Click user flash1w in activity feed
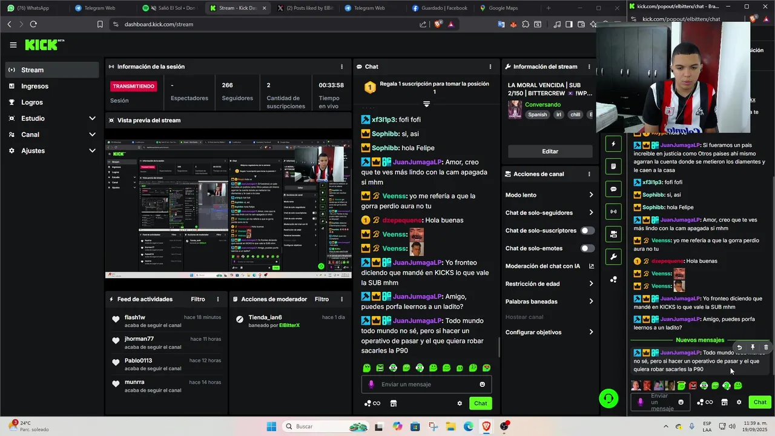 coord(134,317)
